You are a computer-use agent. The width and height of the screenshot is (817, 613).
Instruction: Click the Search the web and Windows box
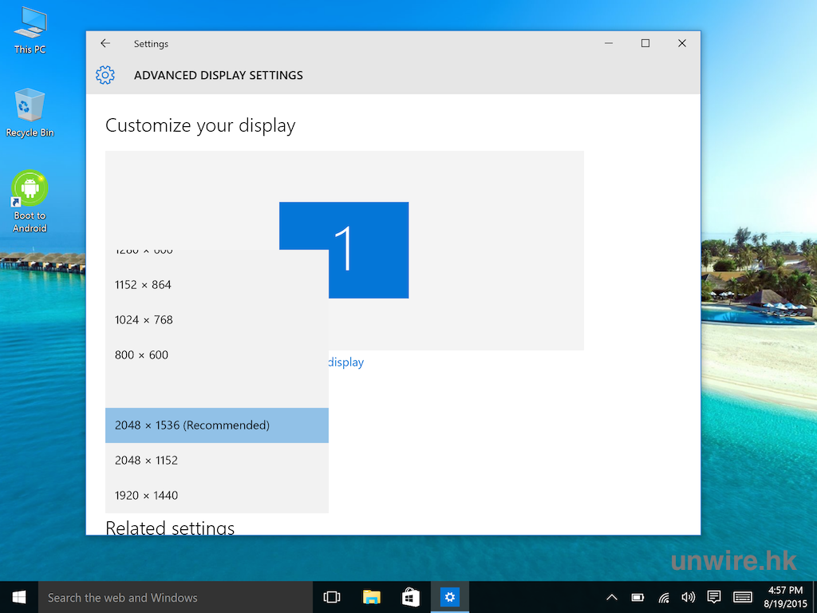point(176,597)
